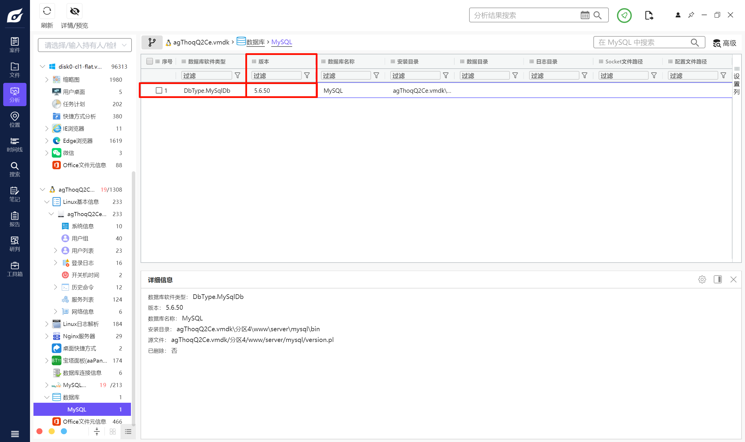Image resolution: width=745 pixels, height=442 pixels.
Task: Open the holder/examiner selection dropdown
Action: [x=85, y=45]
